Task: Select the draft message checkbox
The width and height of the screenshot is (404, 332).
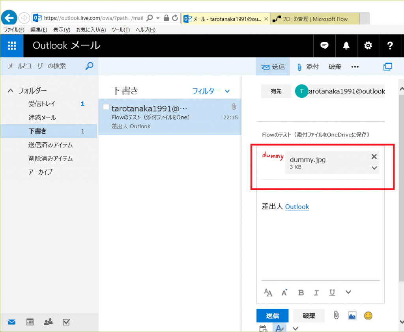Action: click(106, 107)
